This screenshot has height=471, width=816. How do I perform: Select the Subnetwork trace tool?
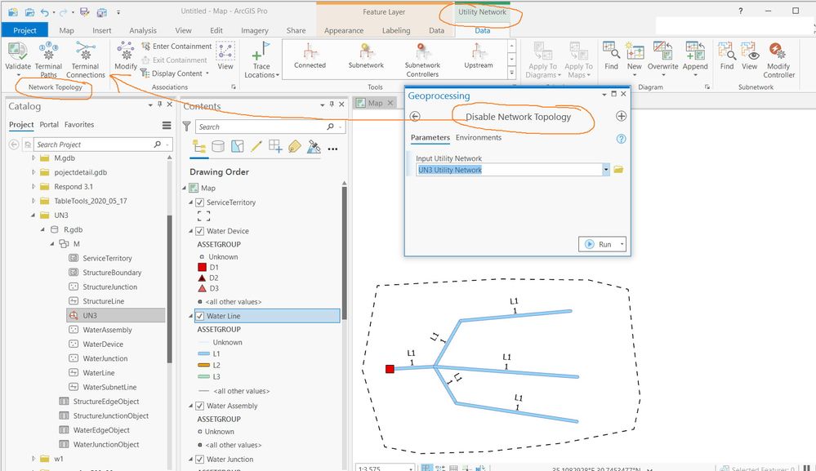pyautogui.click(x=366, y=56)
